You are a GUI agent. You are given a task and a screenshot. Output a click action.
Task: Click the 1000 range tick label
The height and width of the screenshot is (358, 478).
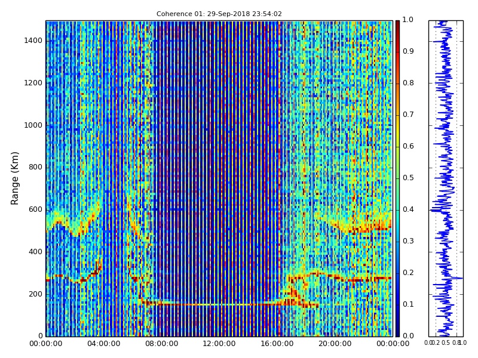coord(33,125)
